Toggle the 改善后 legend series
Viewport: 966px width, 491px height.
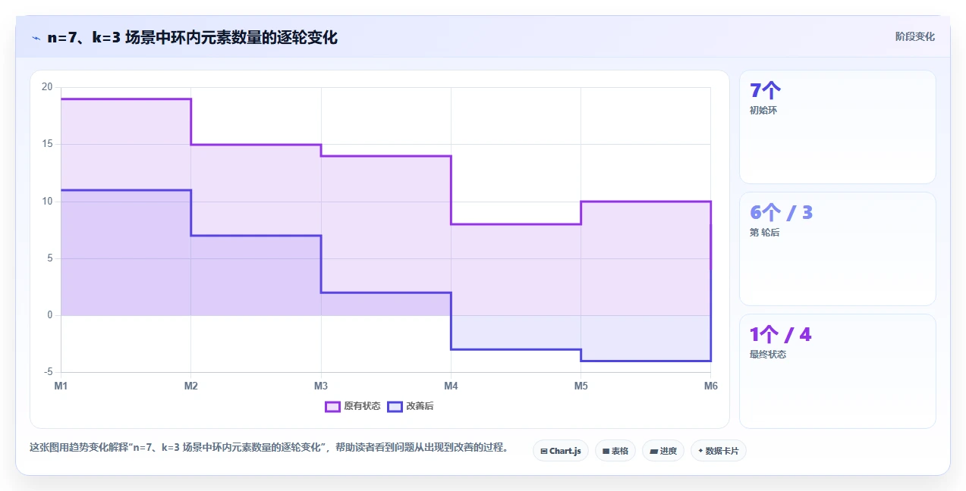coord(411,406)
